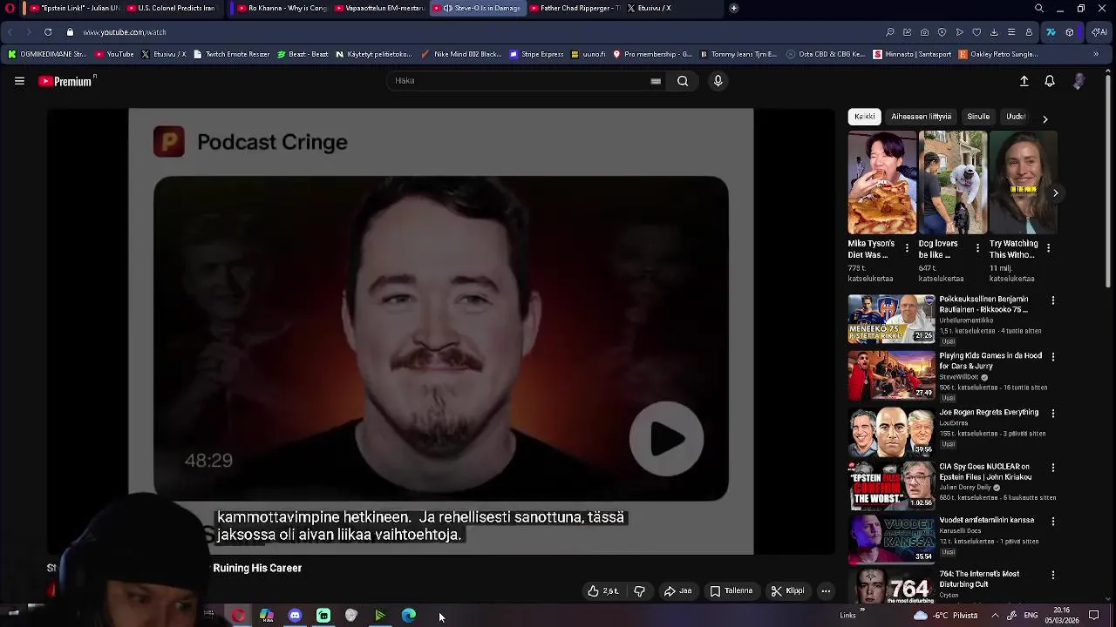
Task: Switch to the Ro Khanna browser tab
Action: [280, 9]
